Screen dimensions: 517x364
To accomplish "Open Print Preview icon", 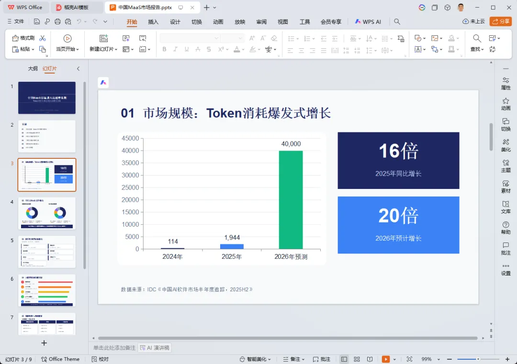I will [68, 22].
